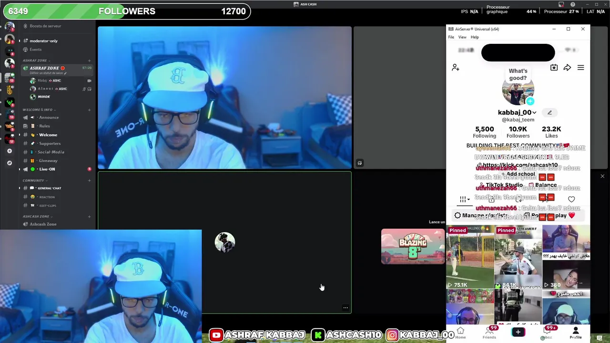Viewport: 610px width, 343px height.
Task: Click the user avatar in the dark call tile
Action: [x=225, y=242]
